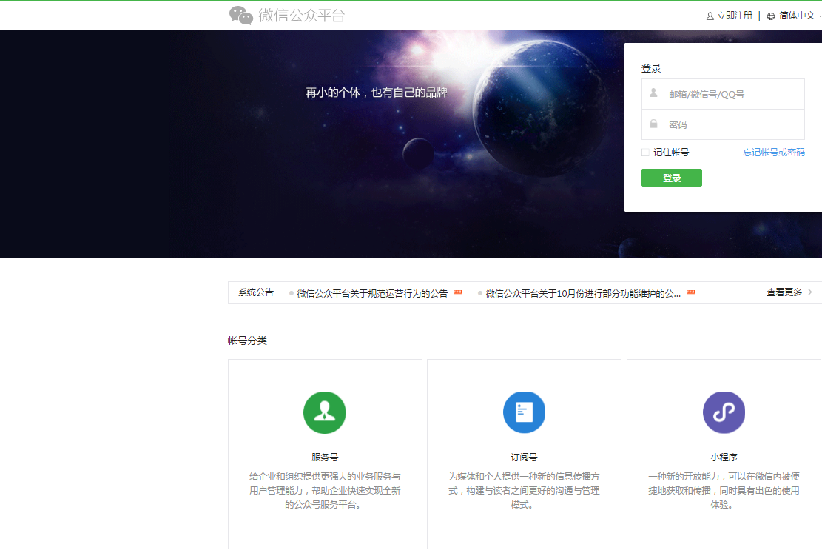Open the 简体中文 language dropdown

coord(797,16)
